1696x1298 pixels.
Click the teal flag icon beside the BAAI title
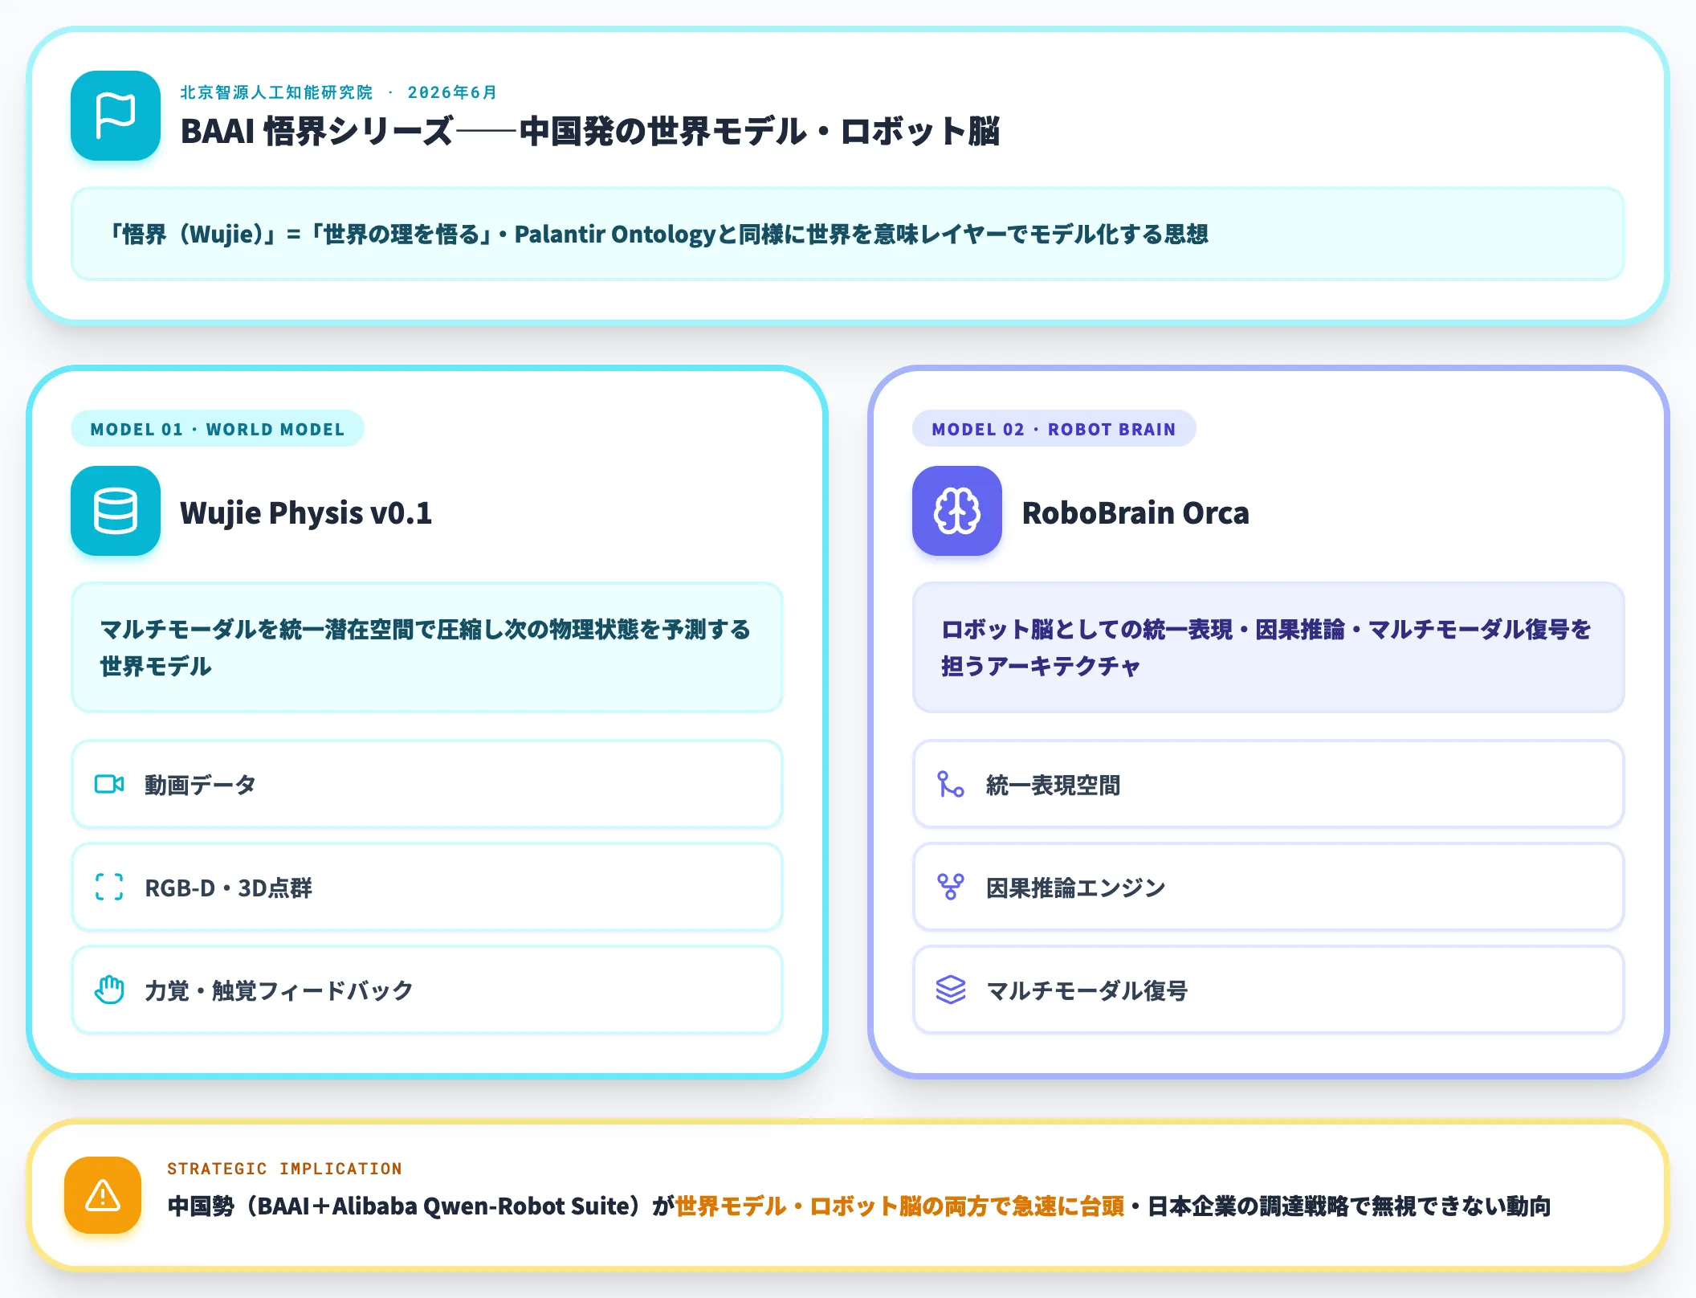point(116,116)
